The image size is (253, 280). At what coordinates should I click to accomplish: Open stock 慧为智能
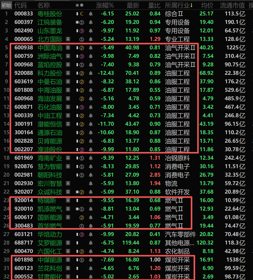tap(50, 167)
